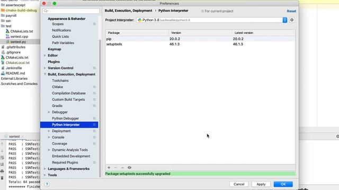Select Appearance & Behavior section
The image size is (339, 190).
tap(66, 19)
